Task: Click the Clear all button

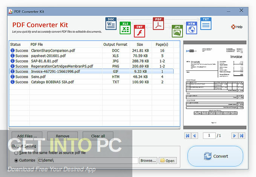Action: 98,136
